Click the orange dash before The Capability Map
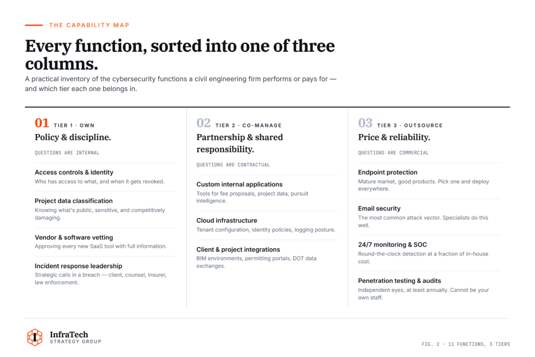Viewport: 535px width, 357px height. click(34, 25)
